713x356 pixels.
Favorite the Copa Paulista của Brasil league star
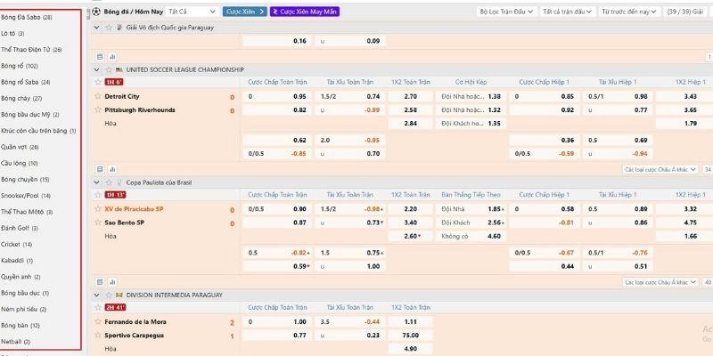pyautogui.click(x=109, y=182)
